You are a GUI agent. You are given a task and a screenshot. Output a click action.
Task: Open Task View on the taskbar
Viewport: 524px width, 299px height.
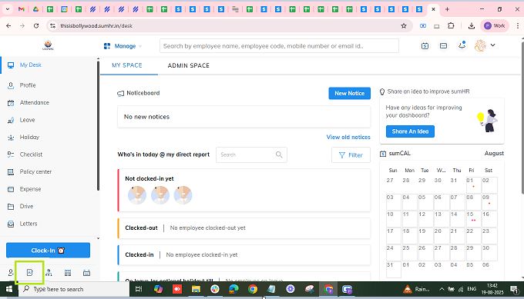[x=139, y=289]
